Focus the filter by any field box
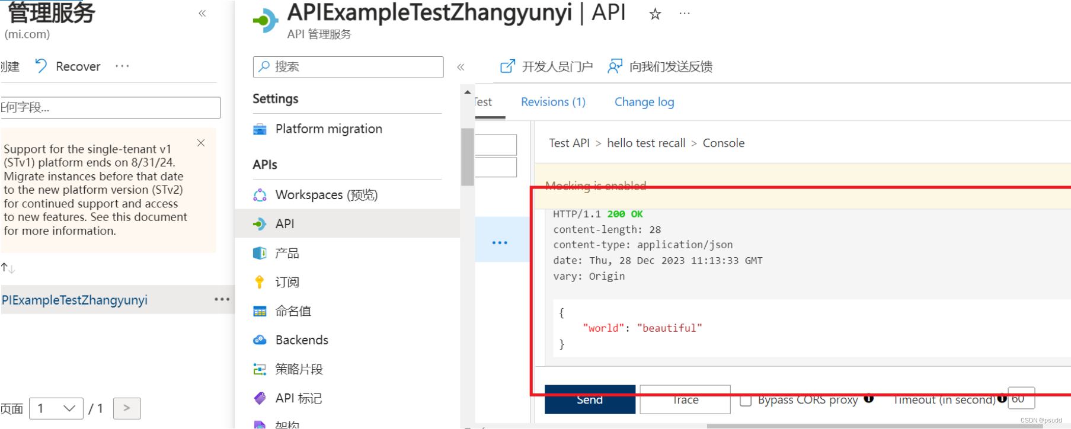Viewport: 1071px width, 429px height. pos(111,107)
